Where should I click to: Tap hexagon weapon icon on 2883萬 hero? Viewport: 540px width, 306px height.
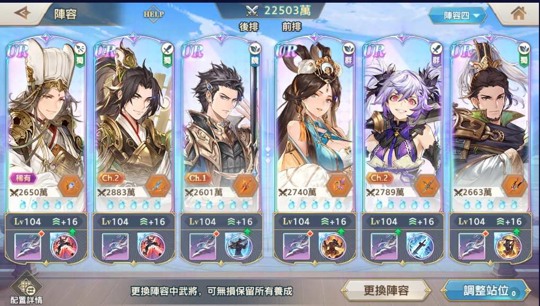(x=158, y=186)
